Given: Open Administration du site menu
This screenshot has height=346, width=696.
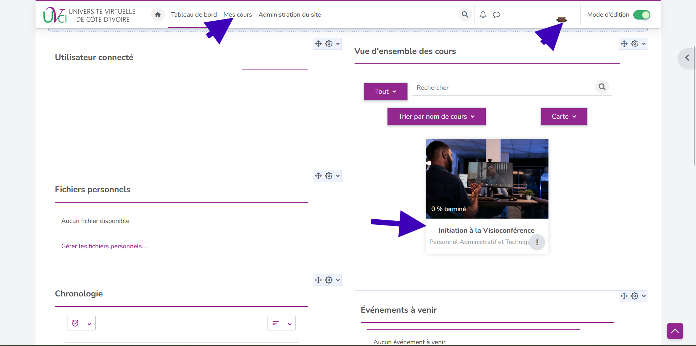Looking at the screenshot, I should (x=290, y=14).
